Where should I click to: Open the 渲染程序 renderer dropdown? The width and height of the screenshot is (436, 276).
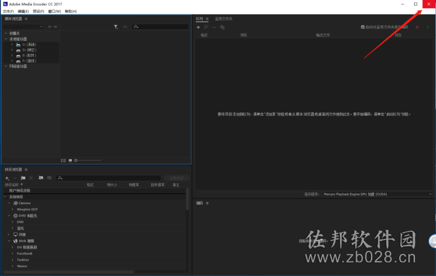click(377, 194)
